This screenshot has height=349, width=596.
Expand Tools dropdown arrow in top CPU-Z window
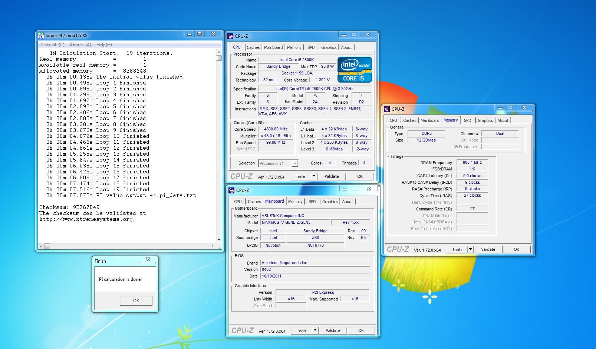pyautogui.click(x=314, y=176)
